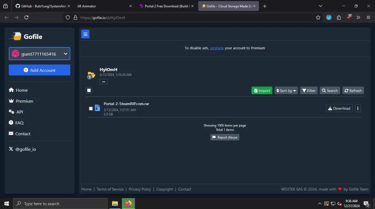The width and height of the screenshot is (375, 209).
Task: Click the round blue extension icon in the toolbar
Action: [329, 17]
